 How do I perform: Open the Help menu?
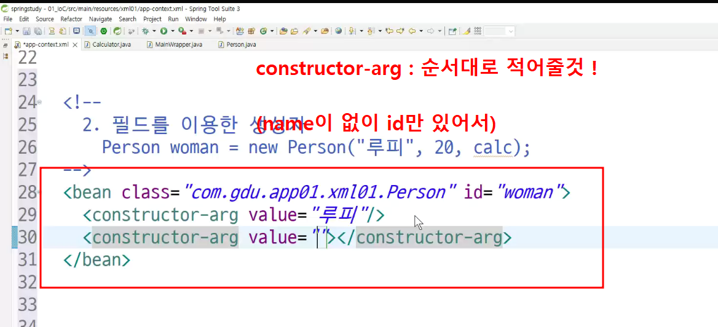(220, 19)
